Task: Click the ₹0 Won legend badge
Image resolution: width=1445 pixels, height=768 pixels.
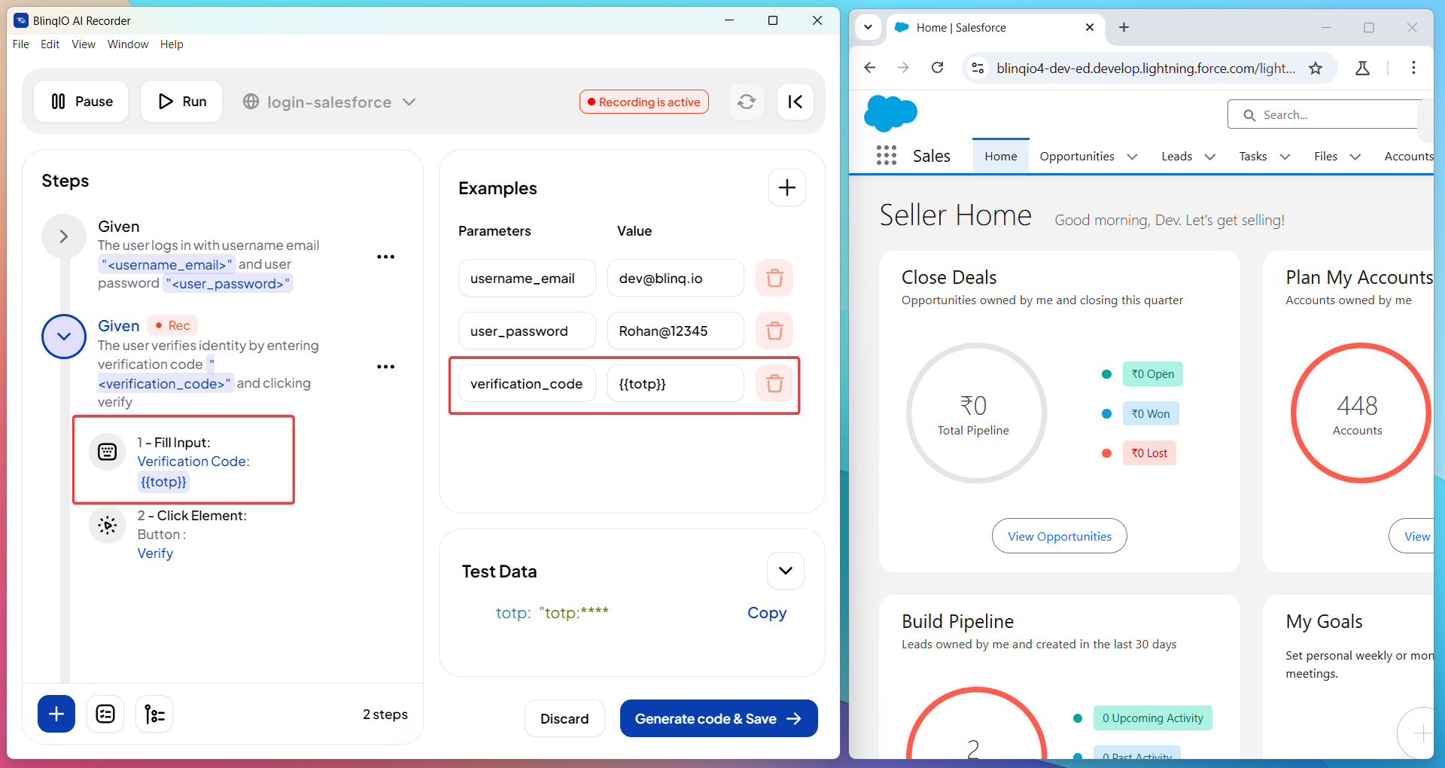Action: (x=1151, y=413)
